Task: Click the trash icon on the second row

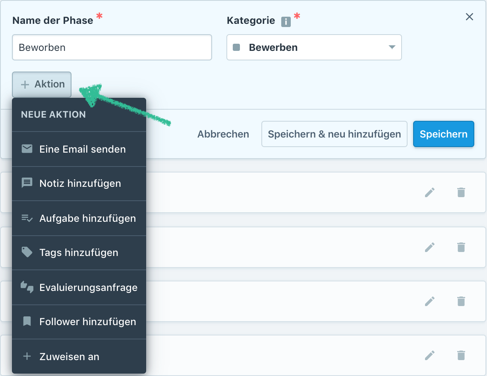Action: (461, 247)
